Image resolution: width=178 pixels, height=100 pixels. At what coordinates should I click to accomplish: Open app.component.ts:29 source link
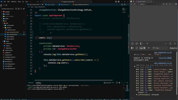coord(163,52)
